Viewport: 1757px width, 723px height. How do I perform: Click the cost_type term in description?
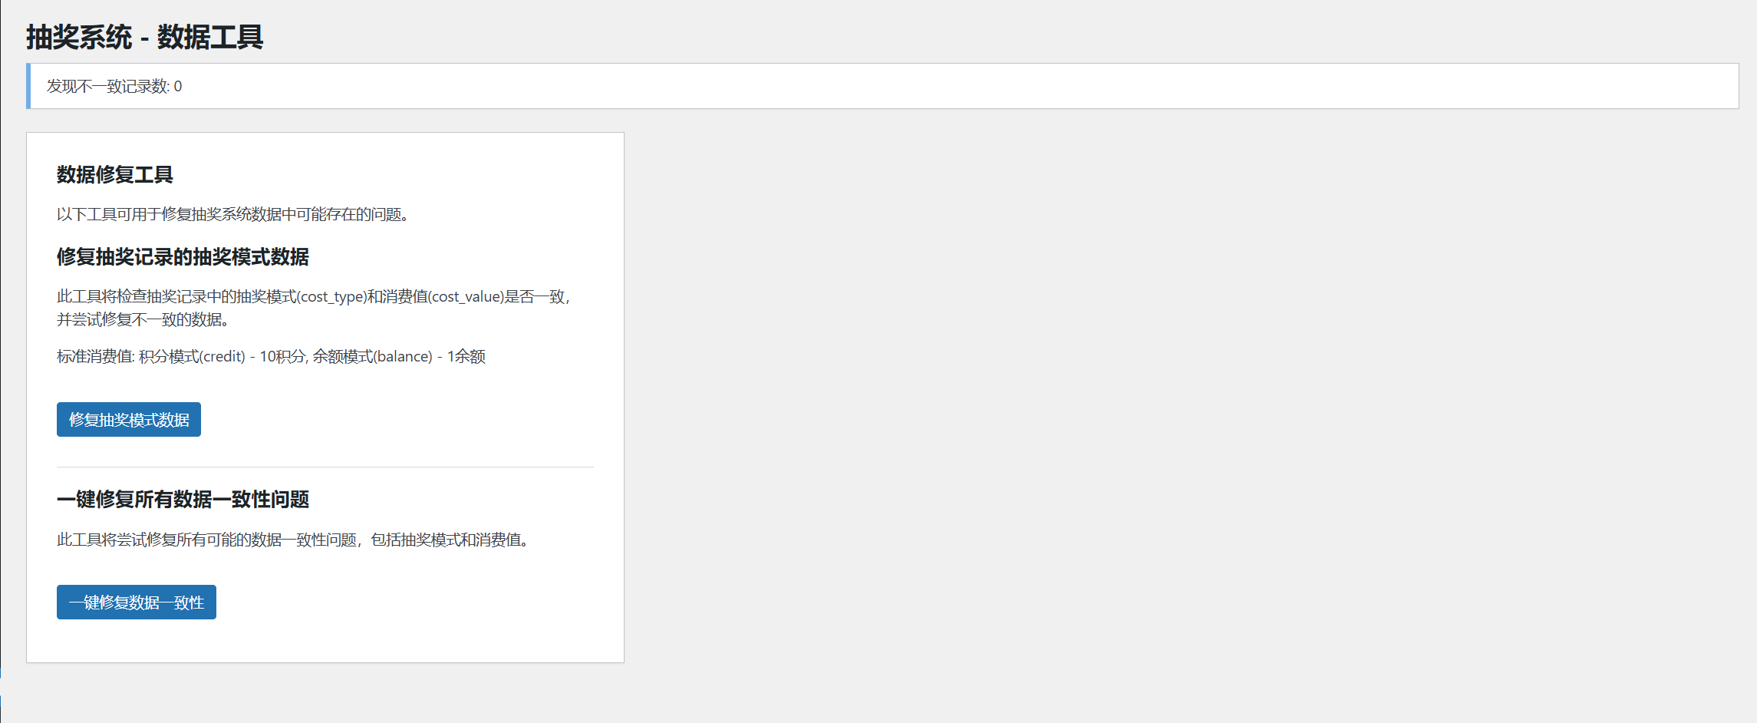[x=331, y=297]
